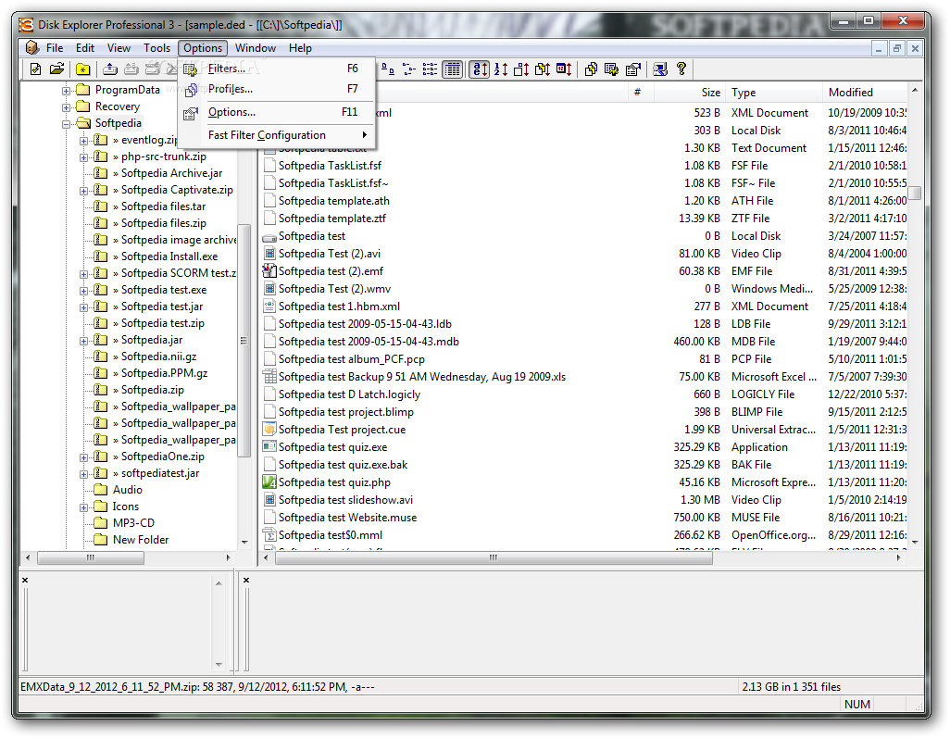Click the disk search toolbar icon
The width and height of the screenshot is (950, 738).
[x=660, y=69]
